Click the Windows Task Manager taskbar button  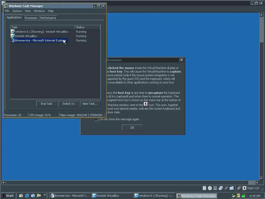(x=196, y=196)
